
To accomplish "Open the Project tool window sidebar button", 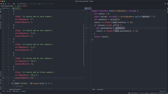I will (x=1, y=10).
